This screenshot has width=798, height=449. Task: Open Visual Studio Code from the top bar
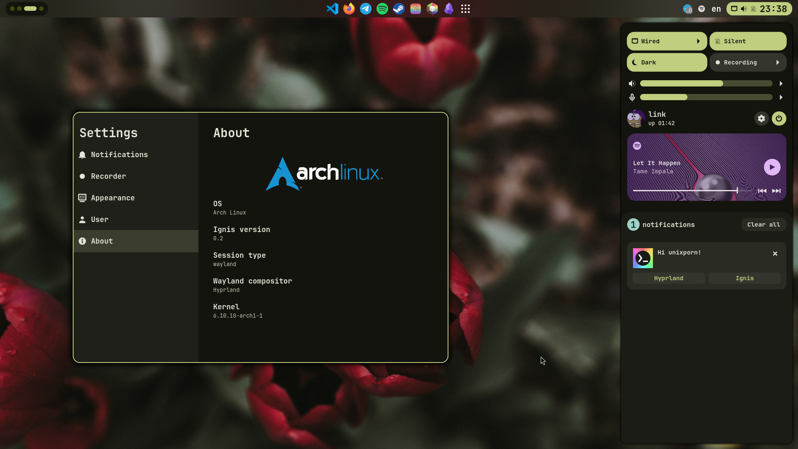332,9
